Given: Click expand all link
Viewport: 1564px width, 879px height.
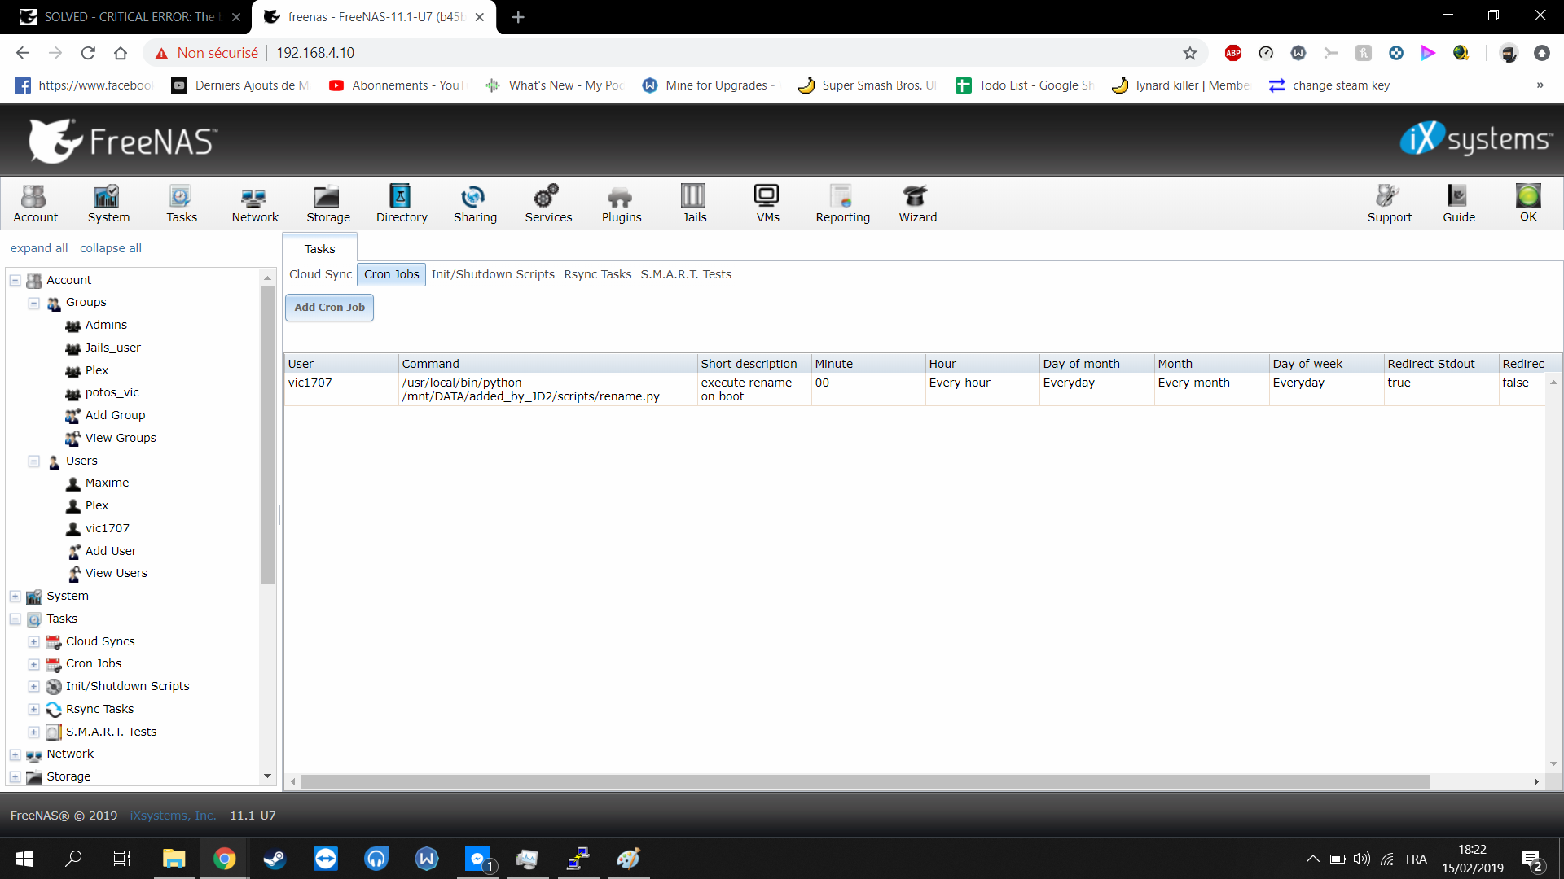Looking at the screenshot, I should coord(39,248).
